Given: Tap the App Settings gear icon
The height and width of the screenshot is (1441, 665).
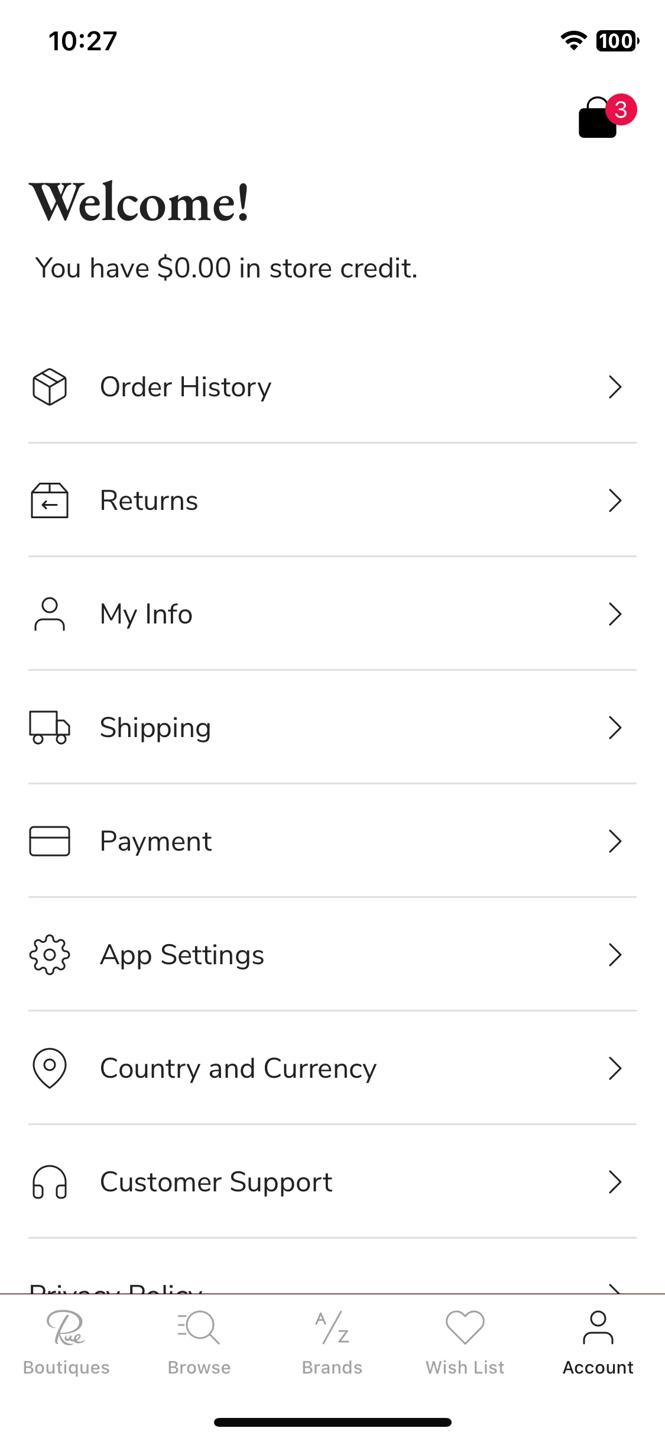Looking at the screenshot, I should 50,955.
